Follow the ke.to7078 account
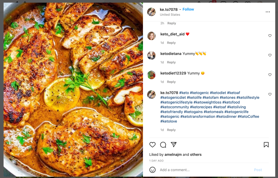Viewport: 278px width, 178px height. (188, 9)
